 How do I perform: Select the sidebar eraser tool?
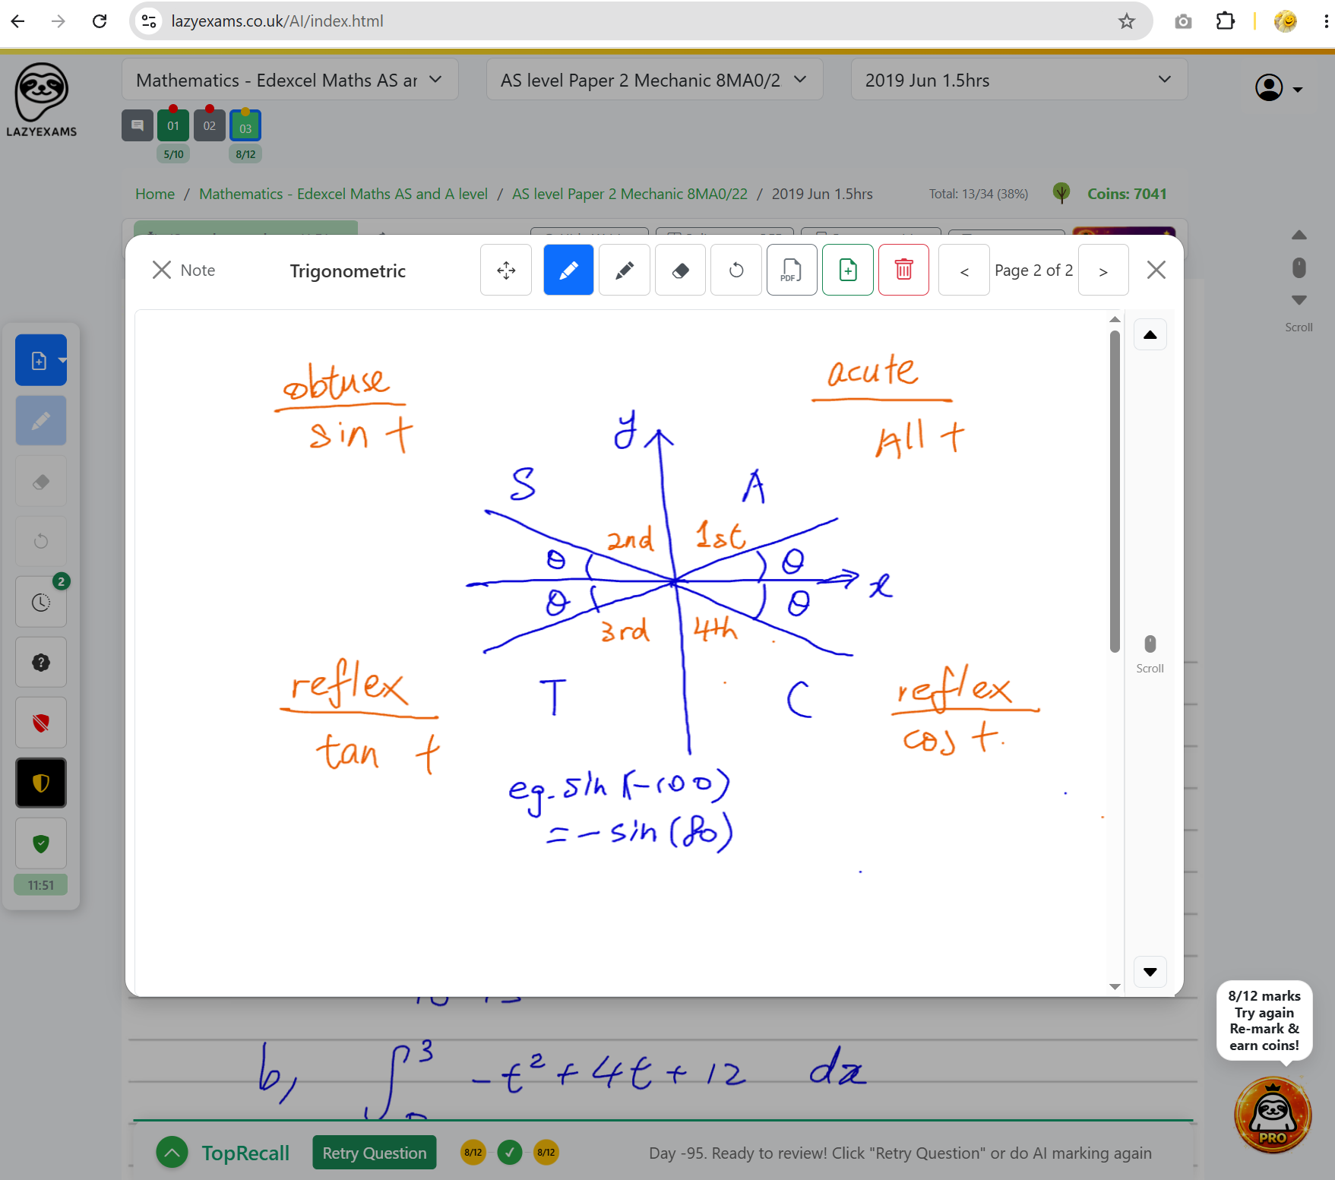pyautogui.click(x=41, y=481)
